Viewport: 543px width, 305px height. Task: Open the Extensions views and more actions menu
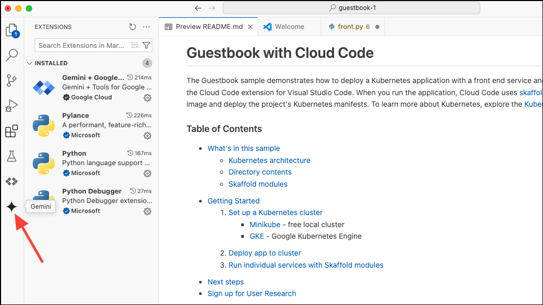coord(147,27)
